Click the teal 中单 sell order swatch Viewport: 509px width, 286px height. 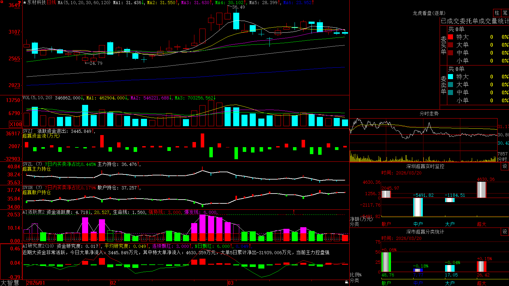click(x=450, y=92)
